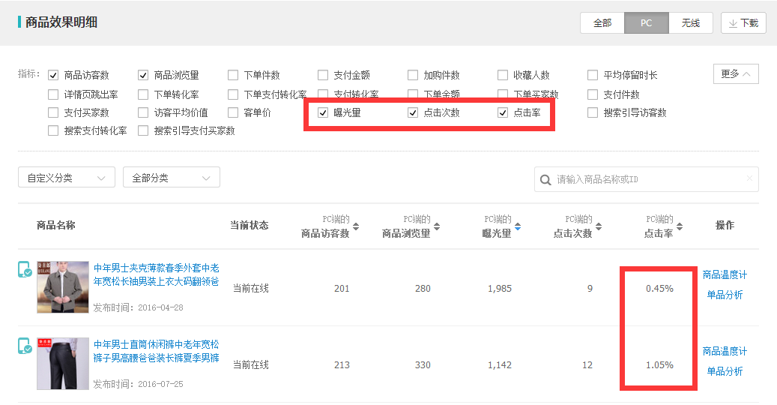The width and height of the screenshot is (777, 405).
Task: Click the 下载 download button
Action: pos(743,23)
